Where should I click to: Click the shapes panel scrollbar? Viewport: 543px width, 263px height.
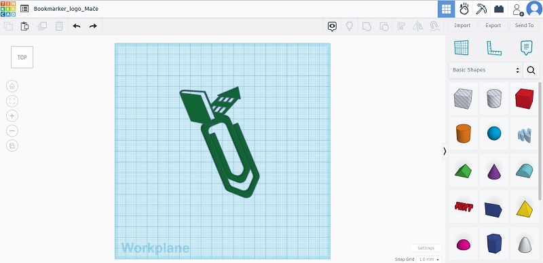pos(540,141)
